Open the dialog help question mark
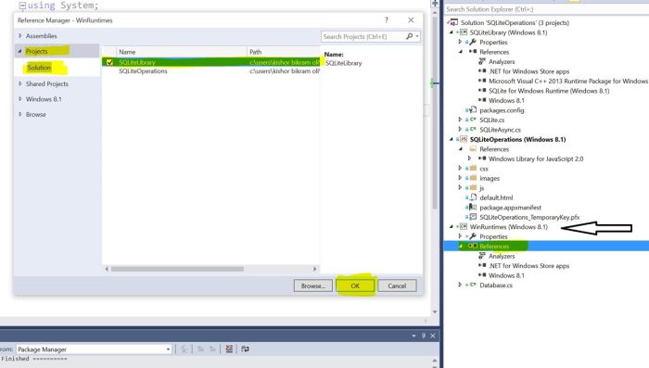Image resolution: width=649 pixels, height=368 pixels. coord(387,19)
